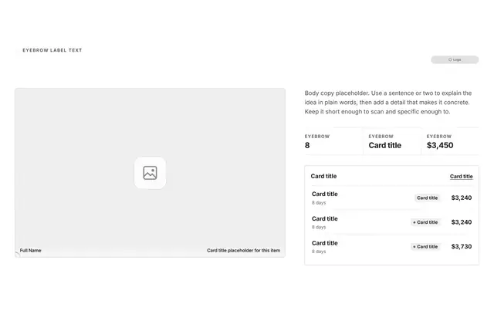Select the stat value 8

(307, 145)
